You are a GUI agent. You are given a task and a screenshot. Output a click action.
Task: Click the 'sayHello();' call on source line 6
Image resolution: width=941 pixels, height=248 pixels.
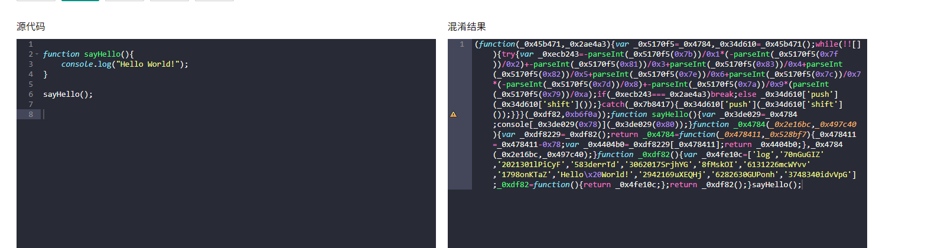pos(68,94)
